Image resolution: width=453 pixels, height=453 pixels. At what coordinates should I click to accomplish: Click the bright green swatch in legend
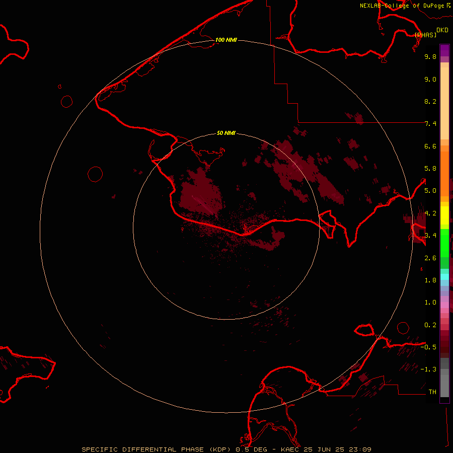[x=444, y=243]
